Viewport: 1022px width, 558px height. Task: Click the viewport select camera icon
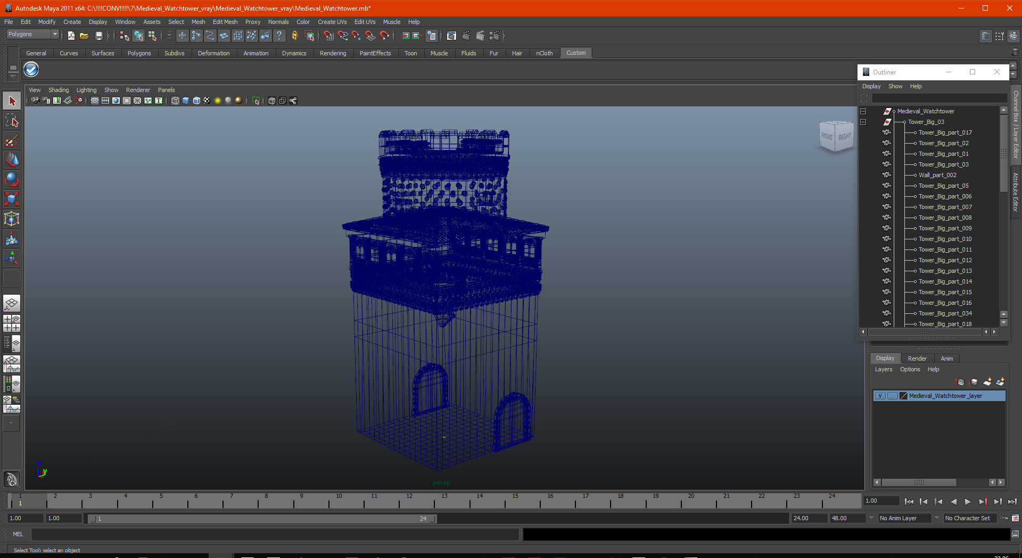pyautogui.click(x=35, y=101)
